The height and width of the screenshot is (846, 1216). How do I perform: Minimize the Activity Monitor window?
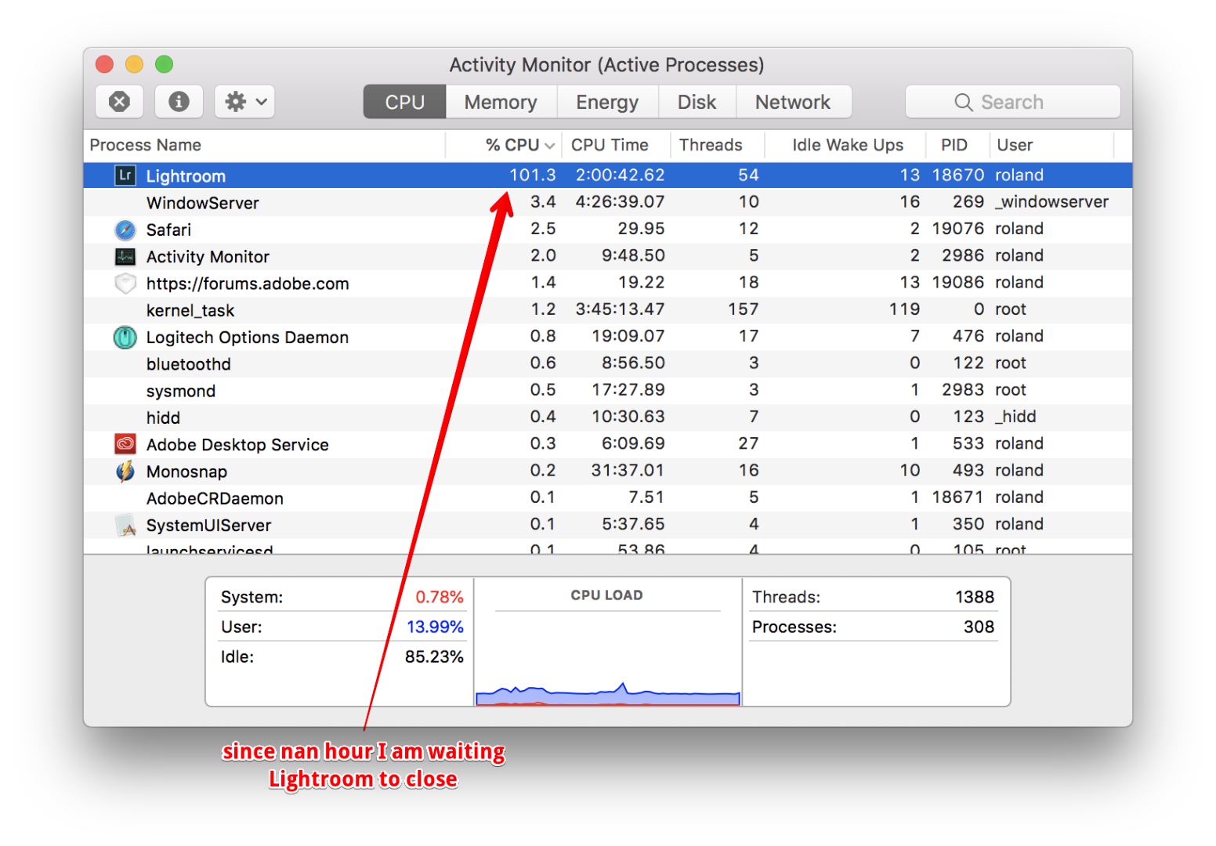[x=134, y=64]
